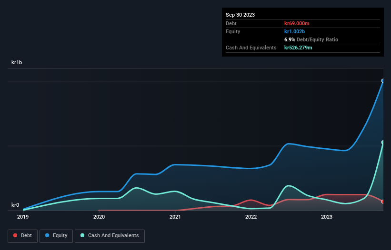Click the kr1.002b equity value
The image size is (391, 250).
[x=294, y=31]
